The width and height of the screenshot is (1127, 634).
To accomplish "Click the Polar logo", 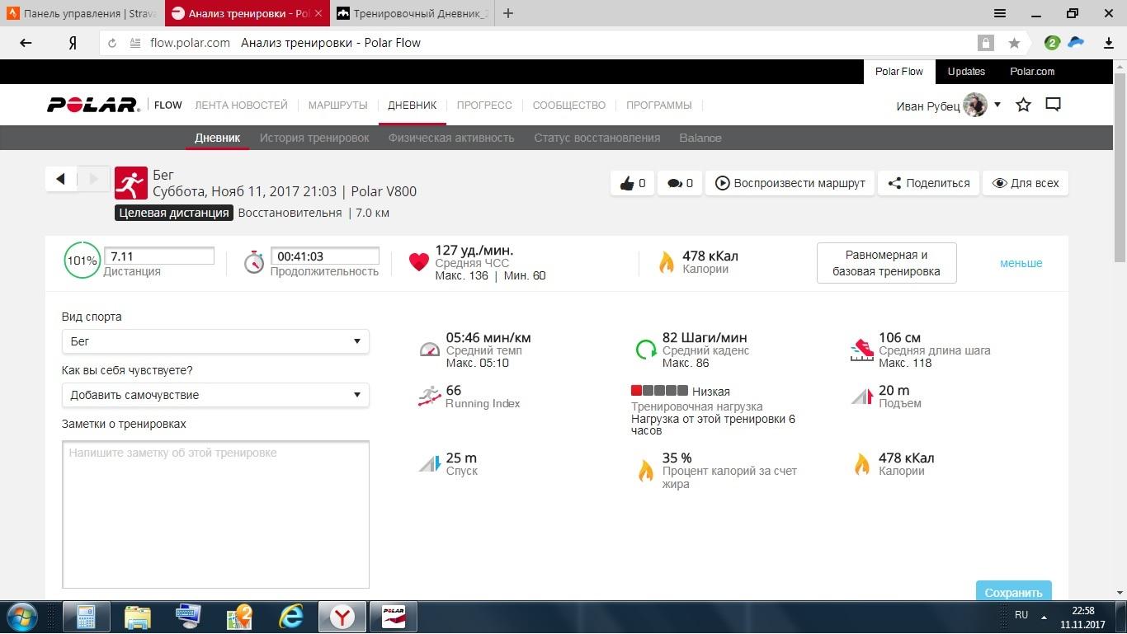I will [x=92, y=105].
